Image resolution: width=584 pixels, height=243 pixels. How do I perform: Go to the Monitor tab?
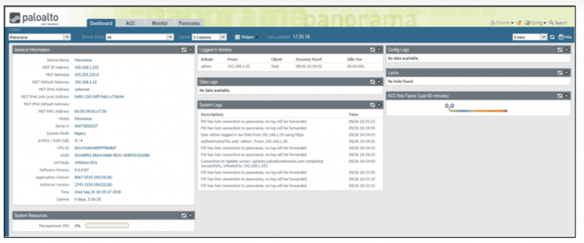159,23
